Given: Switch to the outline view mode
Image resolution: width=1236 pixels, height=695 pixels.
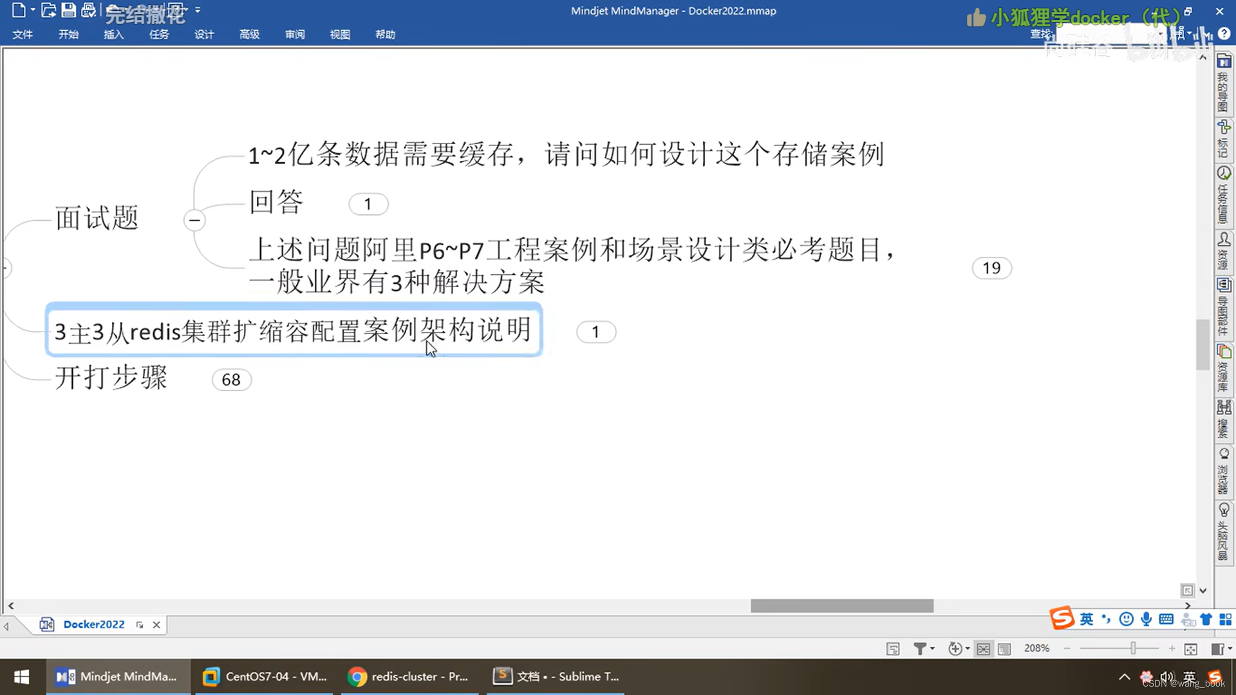Looking at the screenshot, I should point(1004,649).
